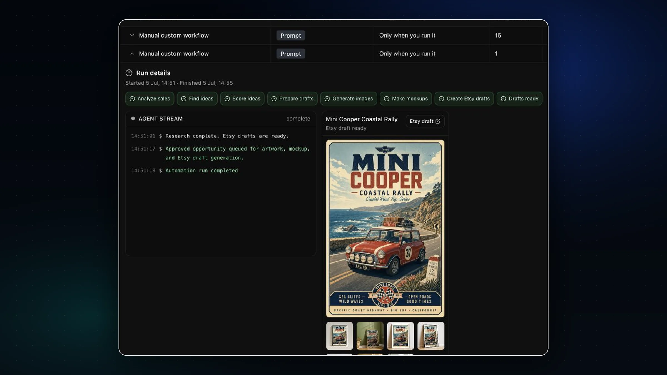This screenshot has height=375, width=667.
Task: Click the 'Only when you run it' text in 15-run row
Action: (x=407, y=35)
